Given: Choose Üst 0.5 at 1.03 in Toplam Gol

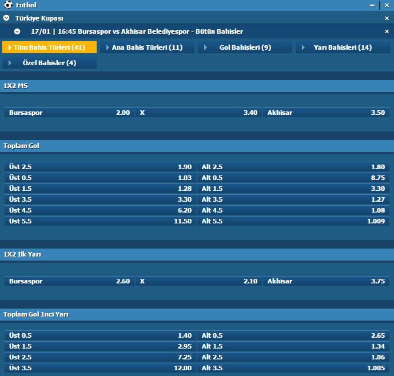Looking at the screenshot, I should [100, 178].
